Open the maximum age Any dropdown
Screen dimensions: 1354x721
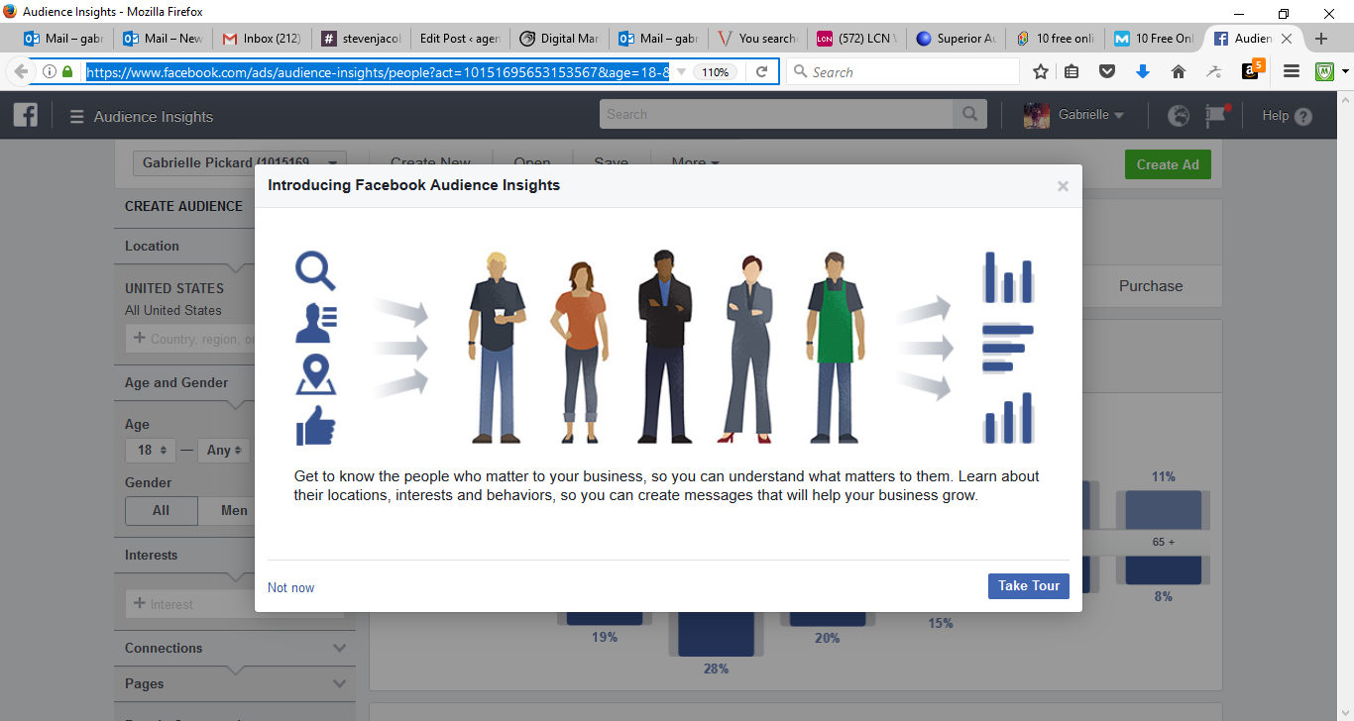(224, 450)
